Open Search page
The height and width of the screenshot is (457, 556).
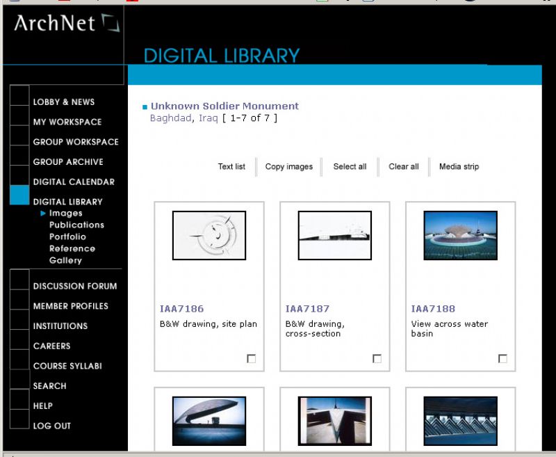pos(49,386)
